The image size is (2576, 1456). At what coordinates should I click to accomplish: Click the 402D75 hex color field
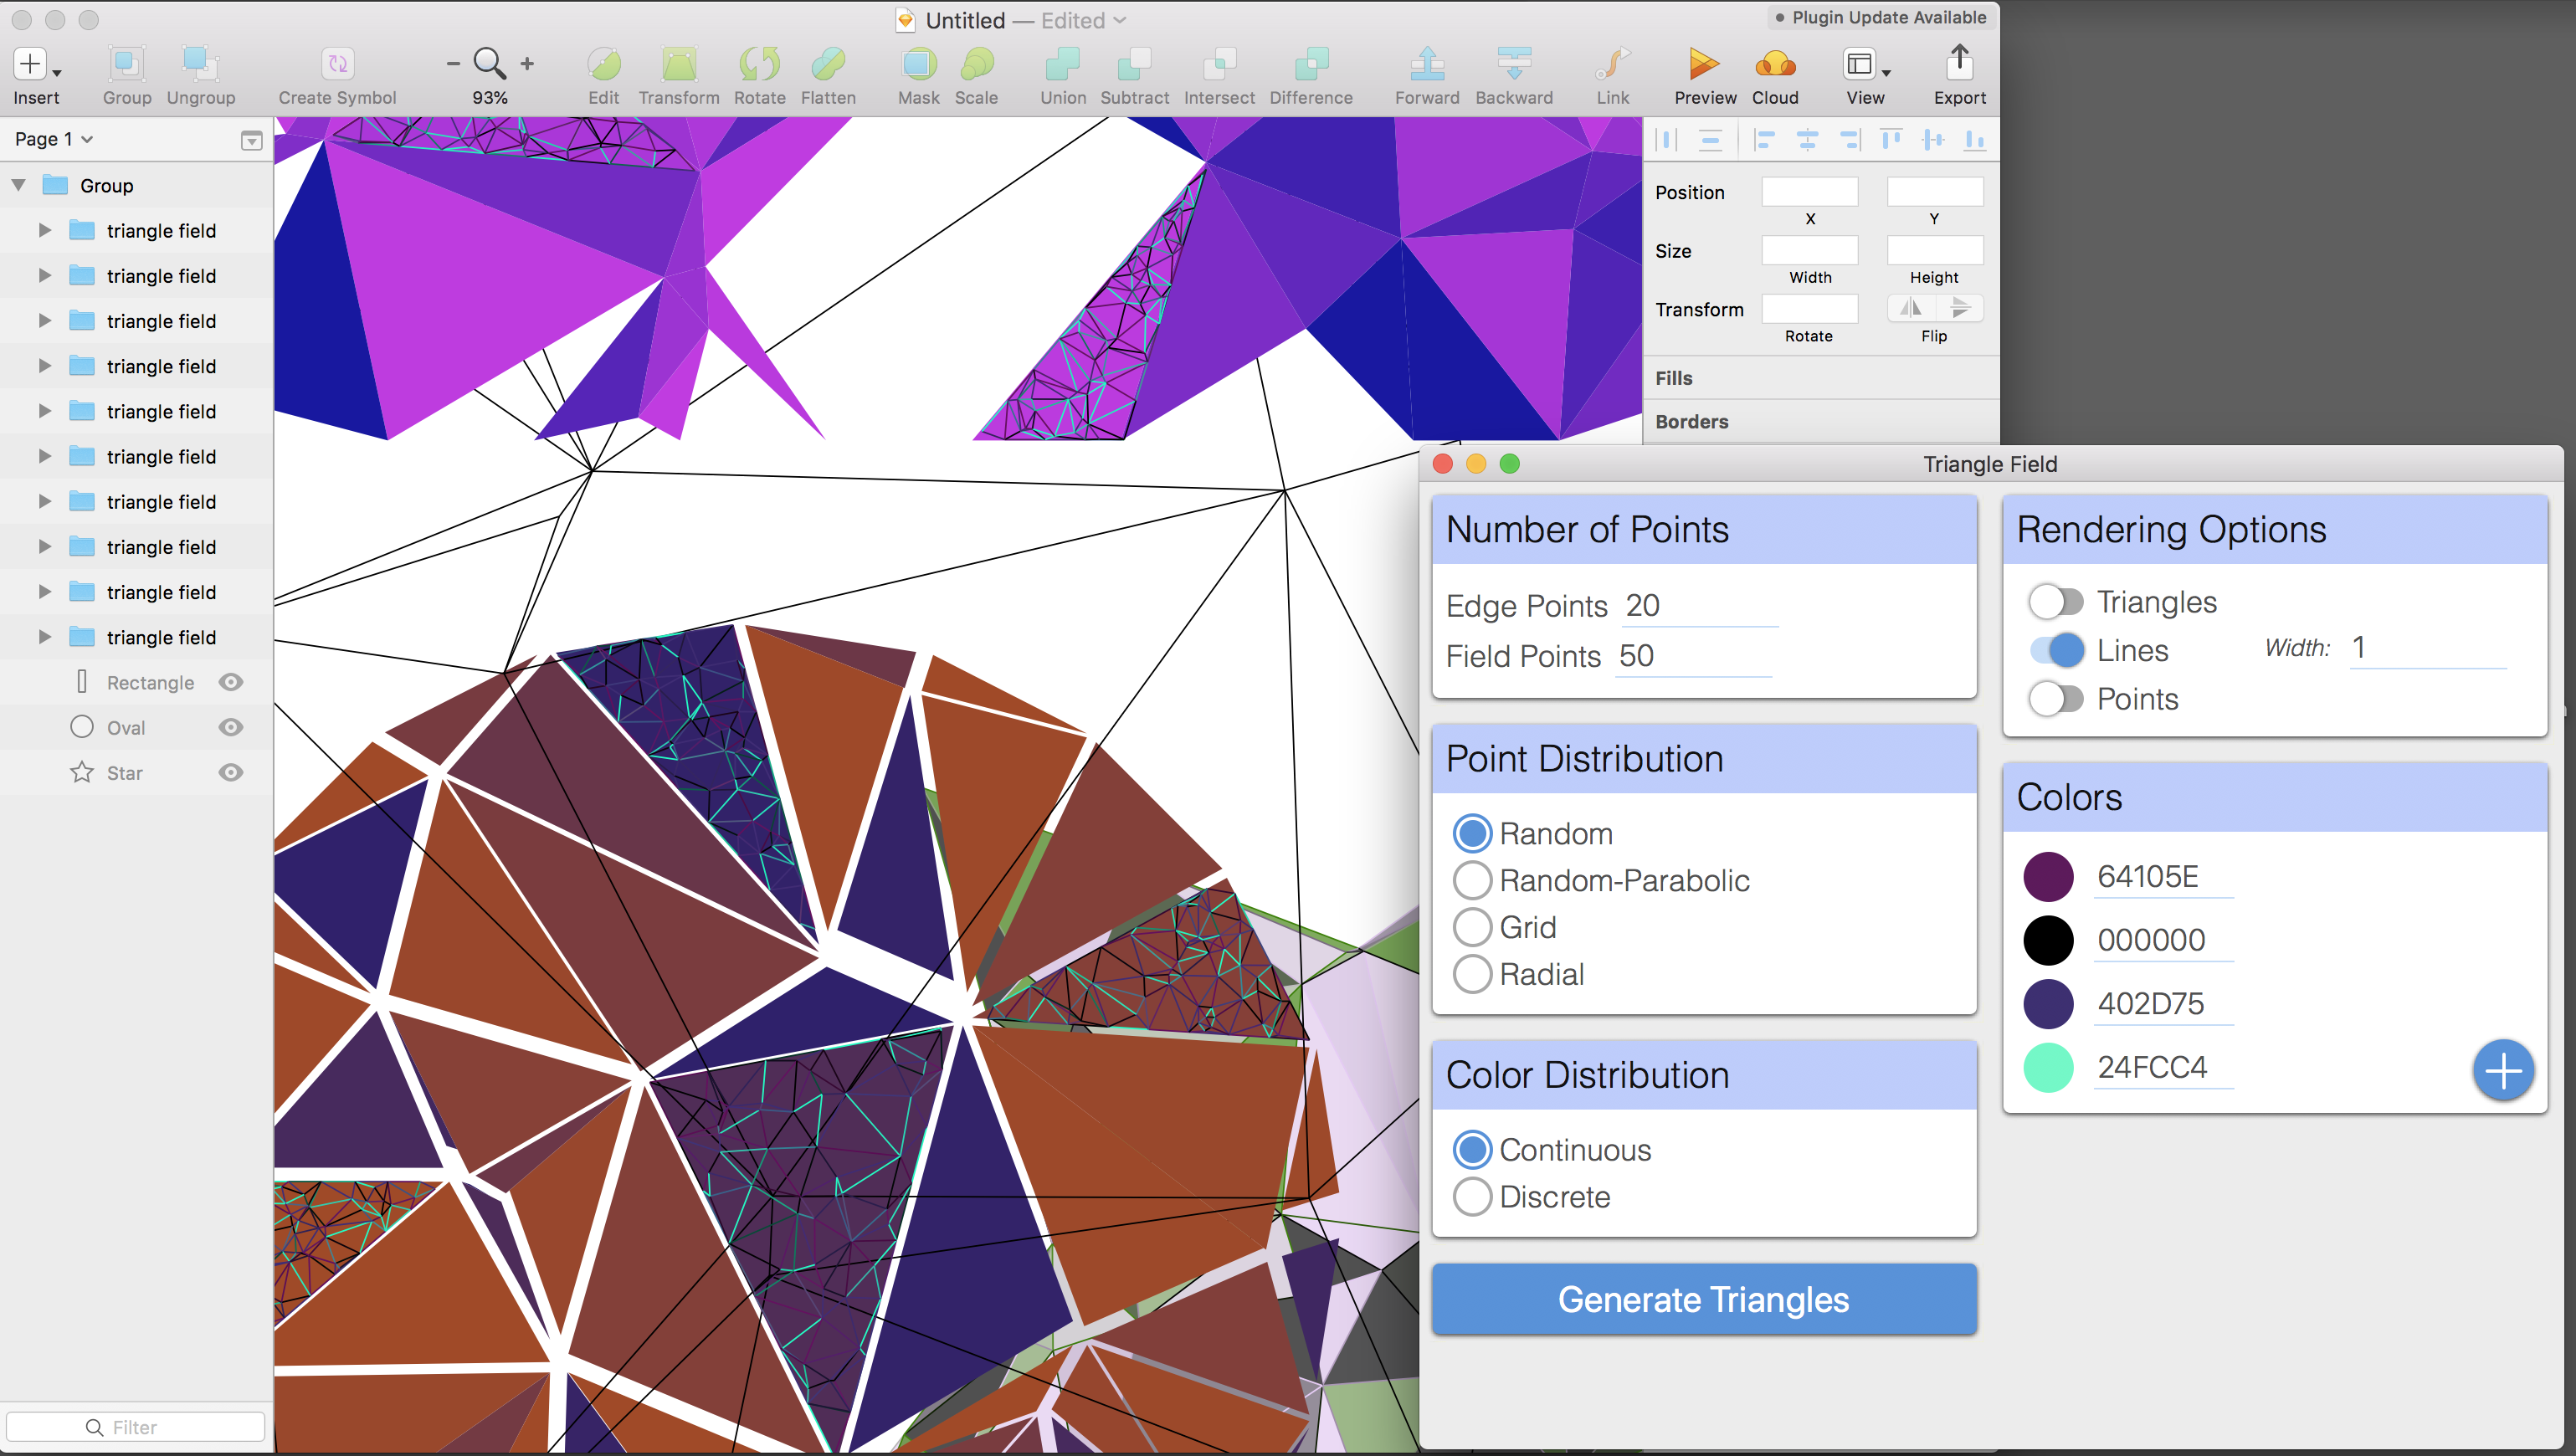click(x=2164, y=1004)
